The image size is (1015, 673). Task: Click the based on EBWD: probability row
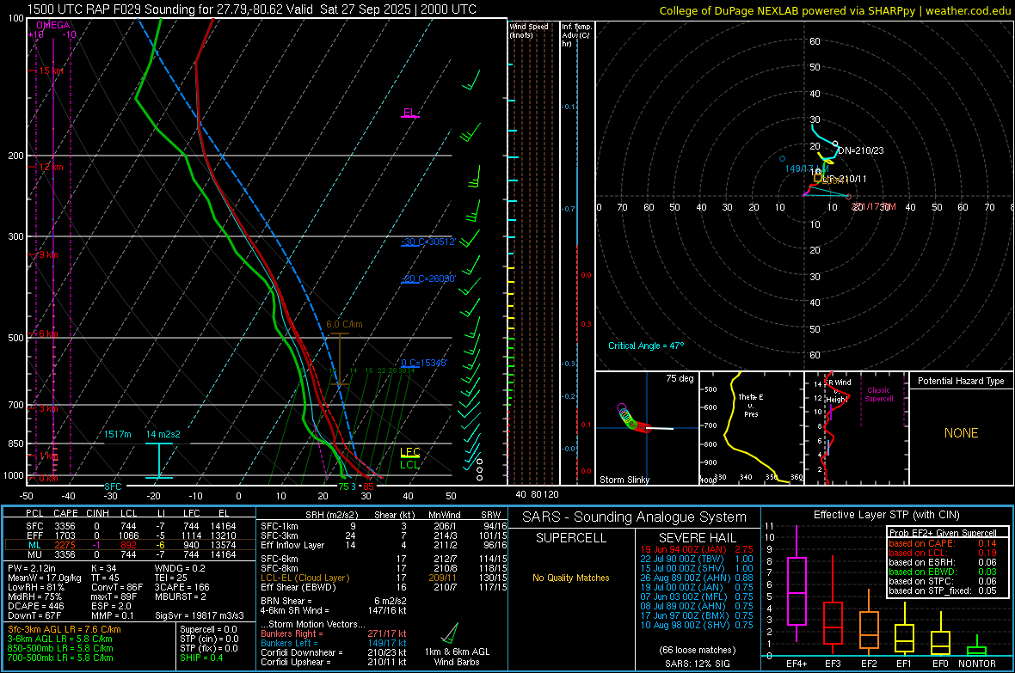click(x=943, y=572)
